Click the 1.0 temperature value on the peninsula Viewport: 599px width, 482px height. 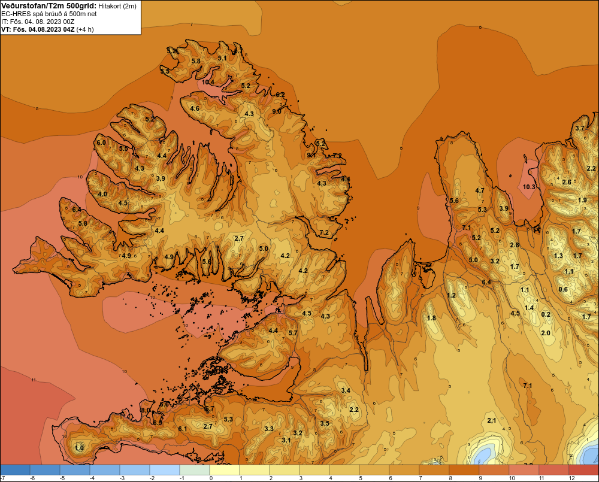pyautogui.click(x=79, y=448)
